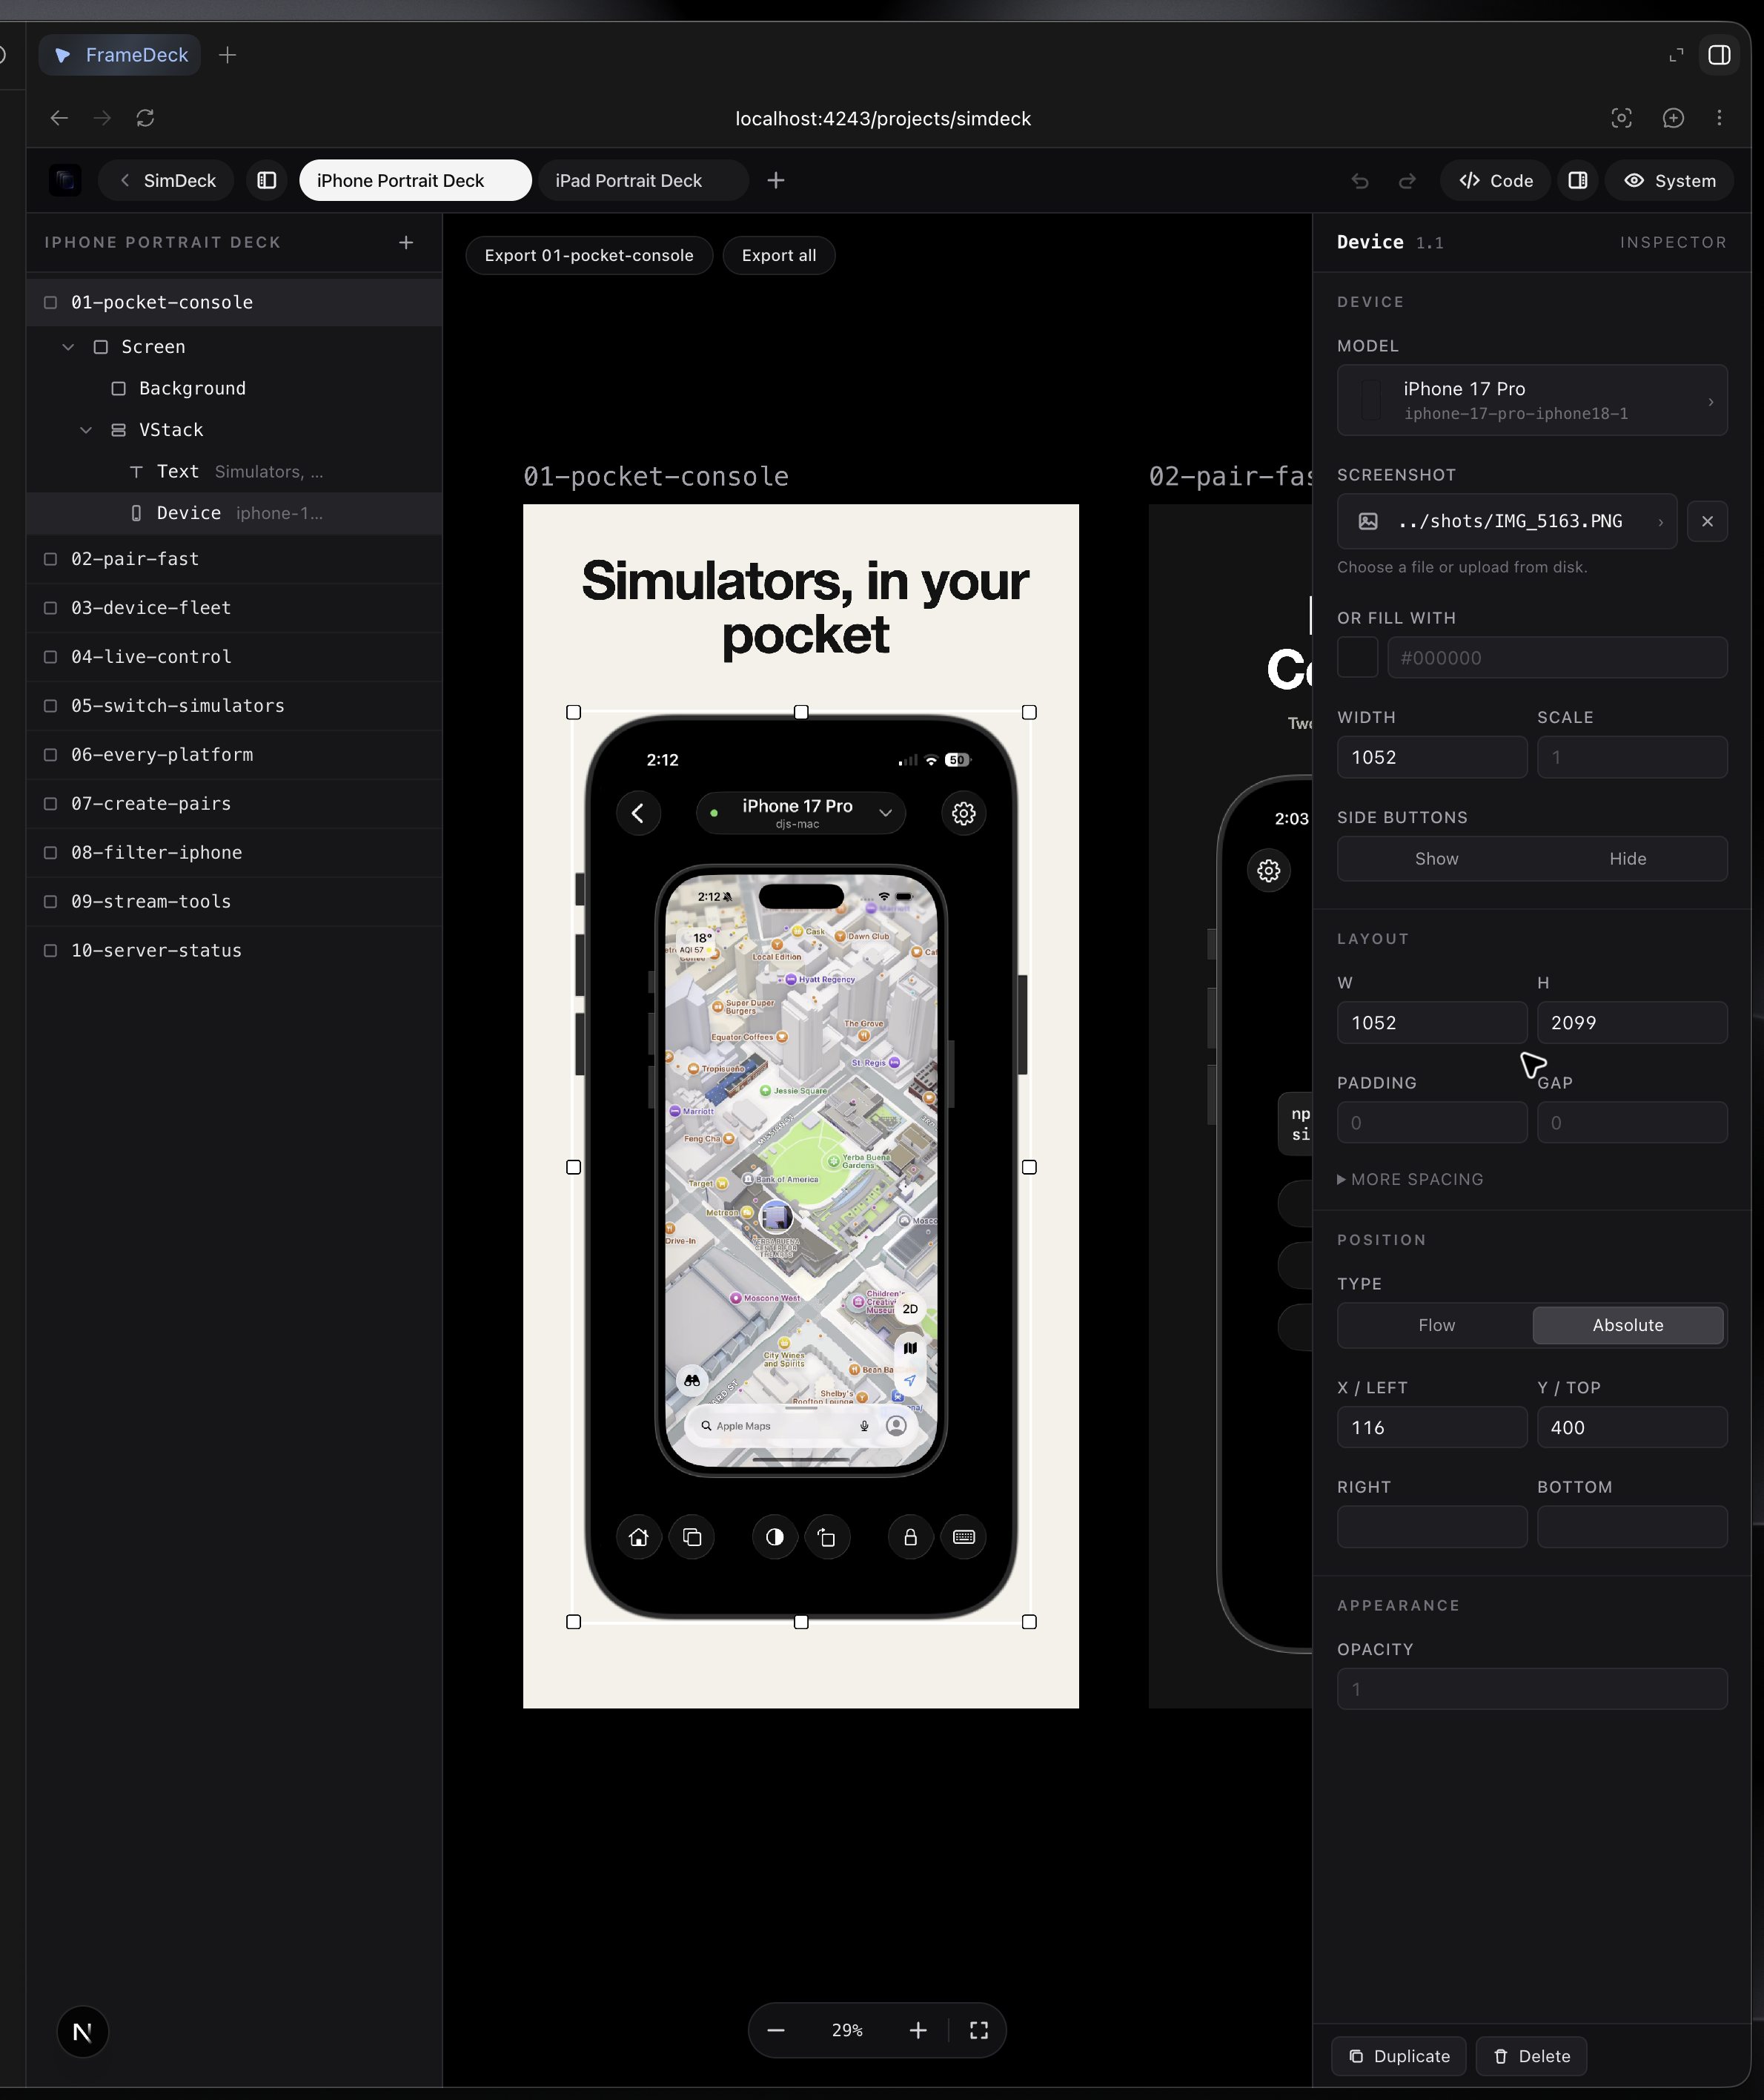
Task: Select the Device iphone layer
Action: (x=234, y=513)
